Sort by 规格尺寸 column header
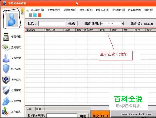This screenshot has height=118, width=156. (81, 30)
